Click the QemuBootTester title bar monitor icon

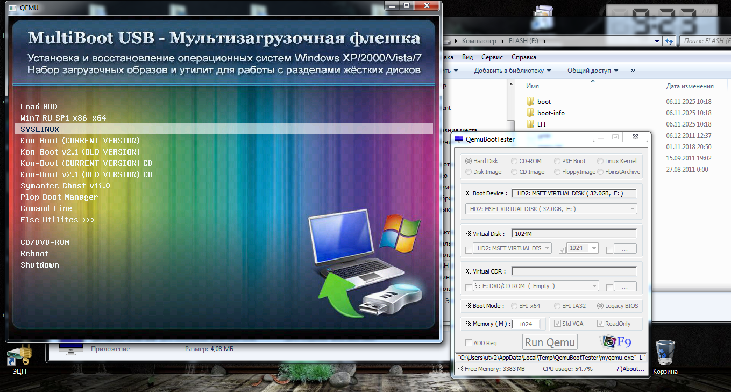point(459,139)
